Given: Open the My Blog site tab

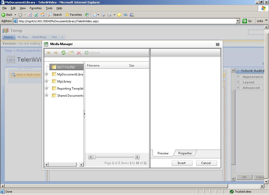Looking at the screenshot, I should tap(23, 37).
